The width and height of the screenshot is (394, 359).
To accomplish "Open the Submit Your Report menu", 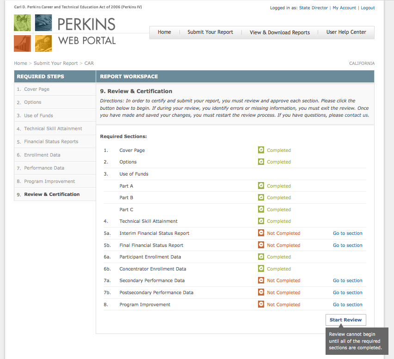I will [210, 32].
